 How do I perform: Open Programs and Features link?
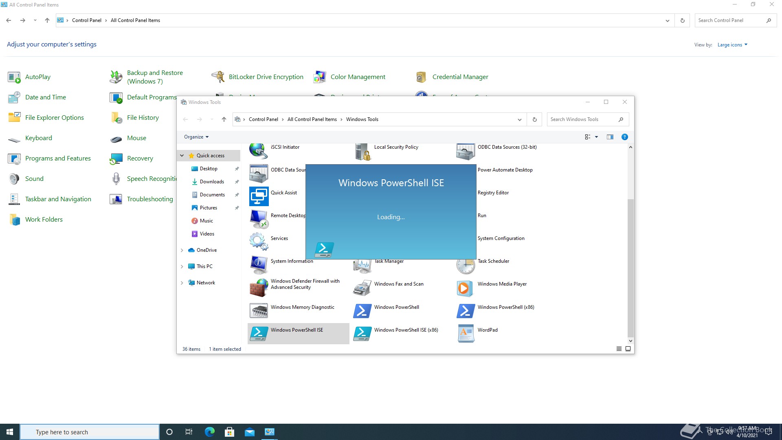(x=58, y=158)
